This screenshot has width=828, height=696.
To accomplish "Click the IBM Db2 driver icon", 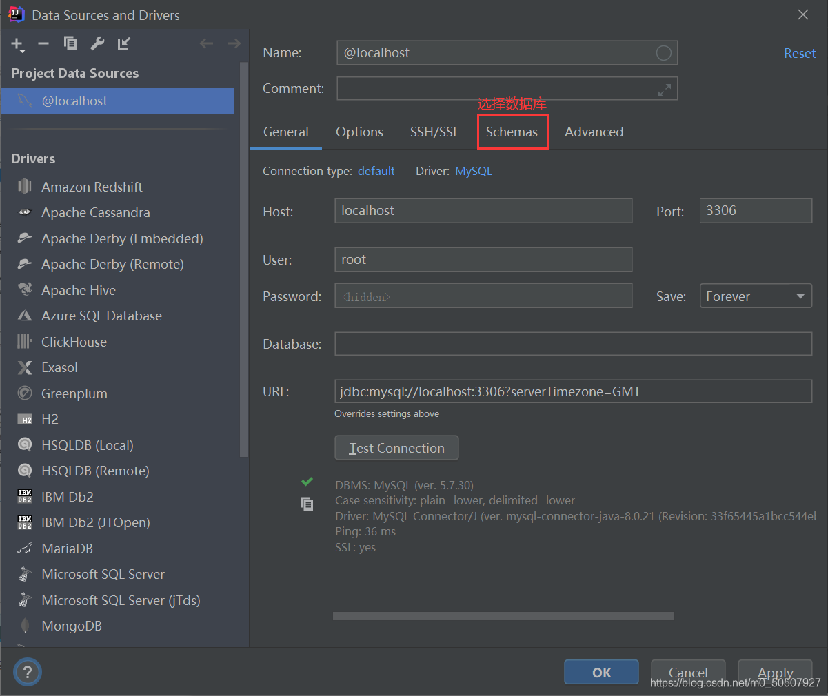I will pyautogui.click(x=25, y=496).
